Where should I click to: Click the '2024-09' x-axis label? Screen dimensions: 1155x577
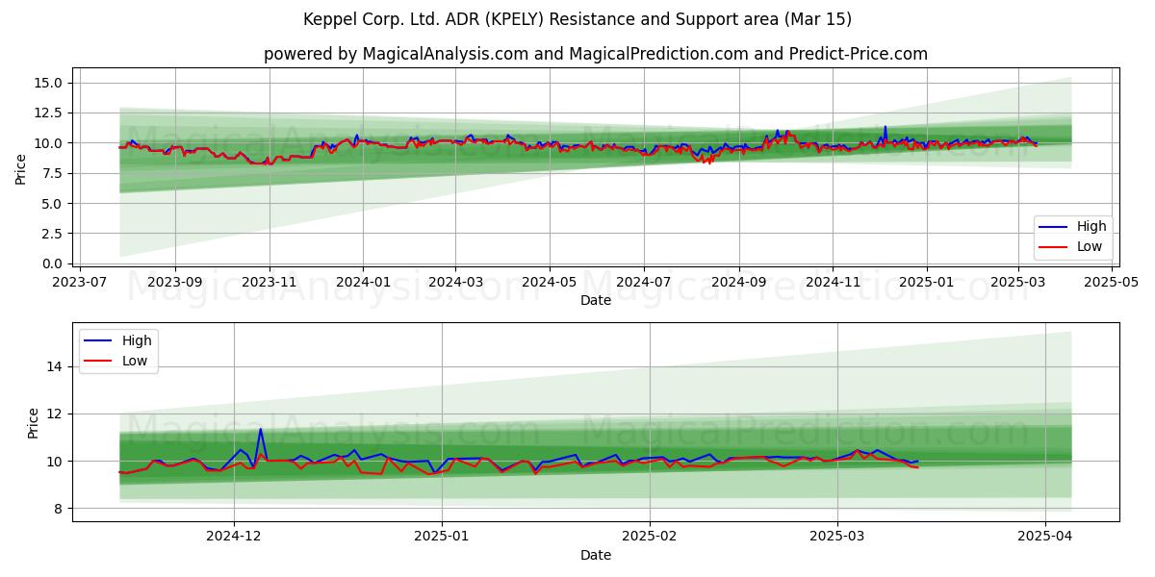tap(739, 283)
